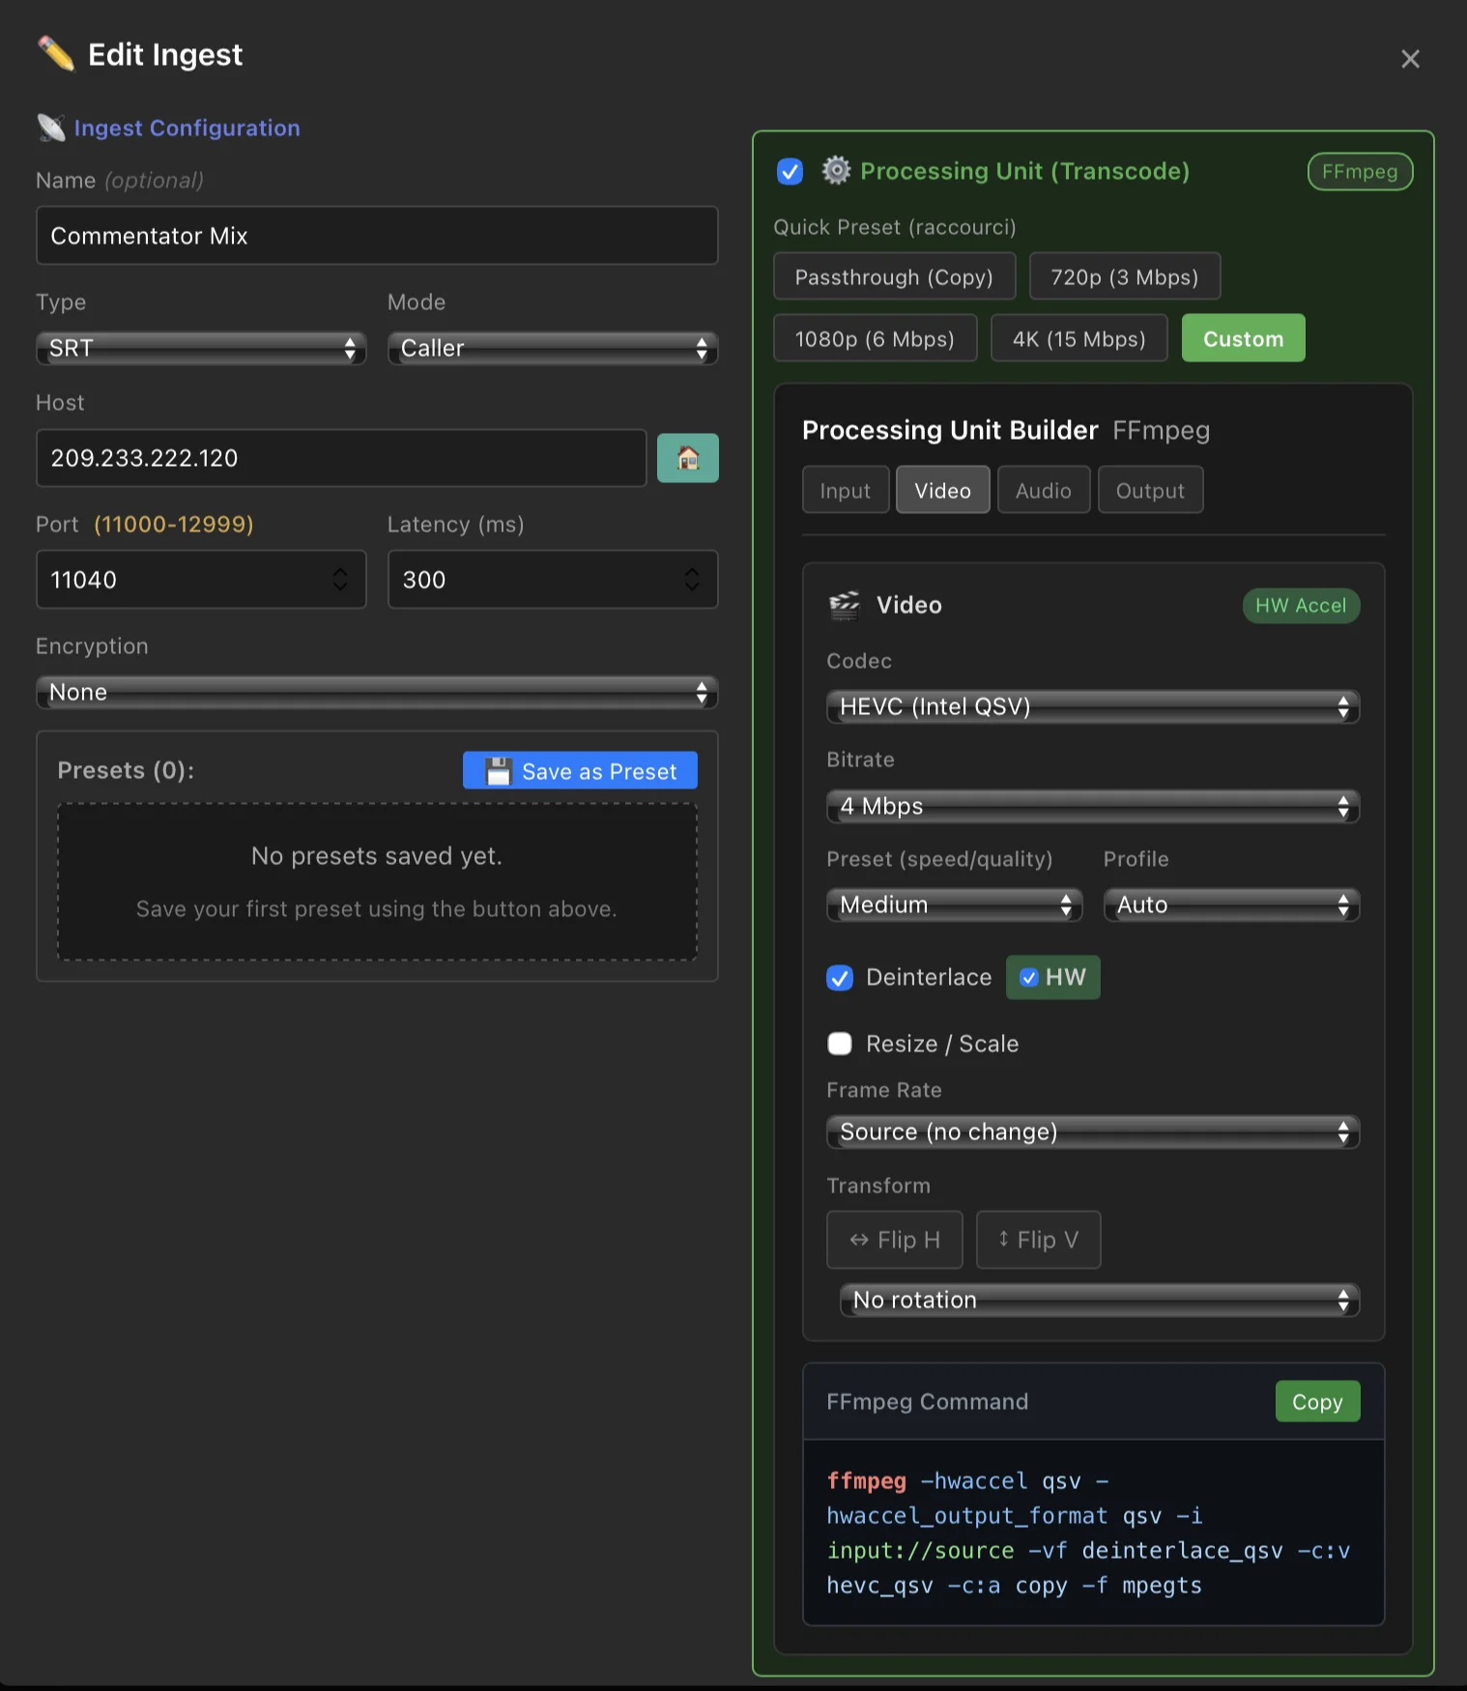The width and height of the screenshot is (1467, 1691).
Task: Click the 'Quick Preset (raccourci)' label
Action: pyautogui.click(x=895, y=227)
